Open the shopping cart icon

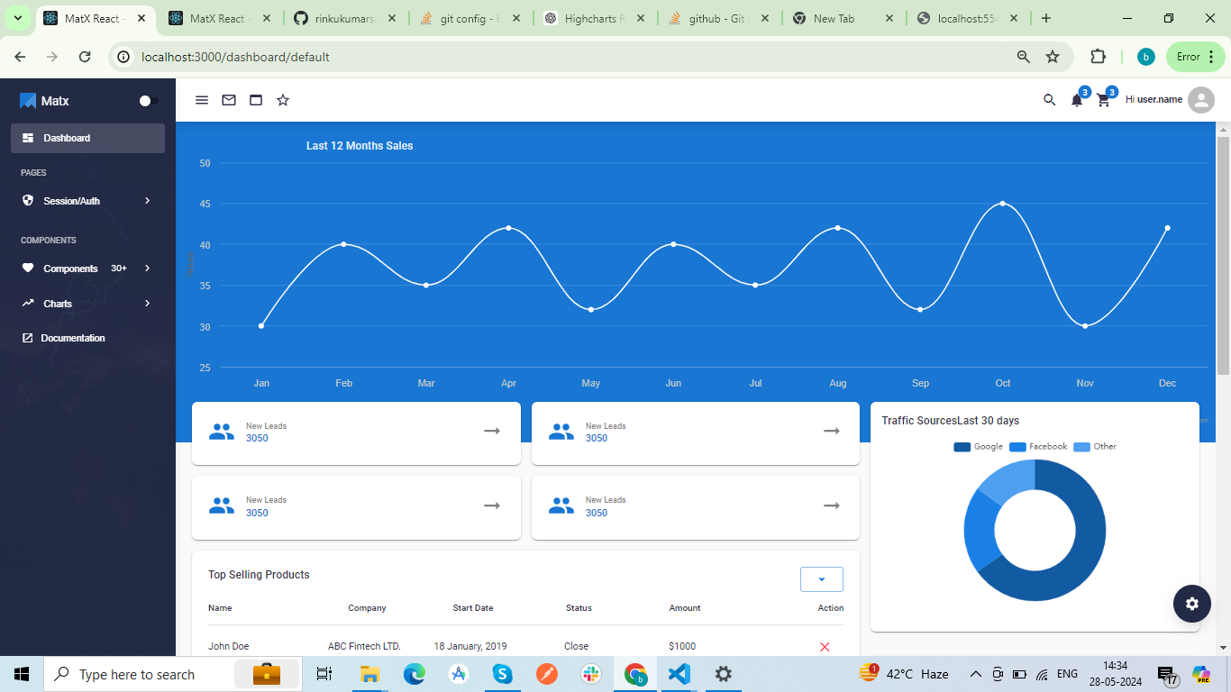(x=1104, y=100)
